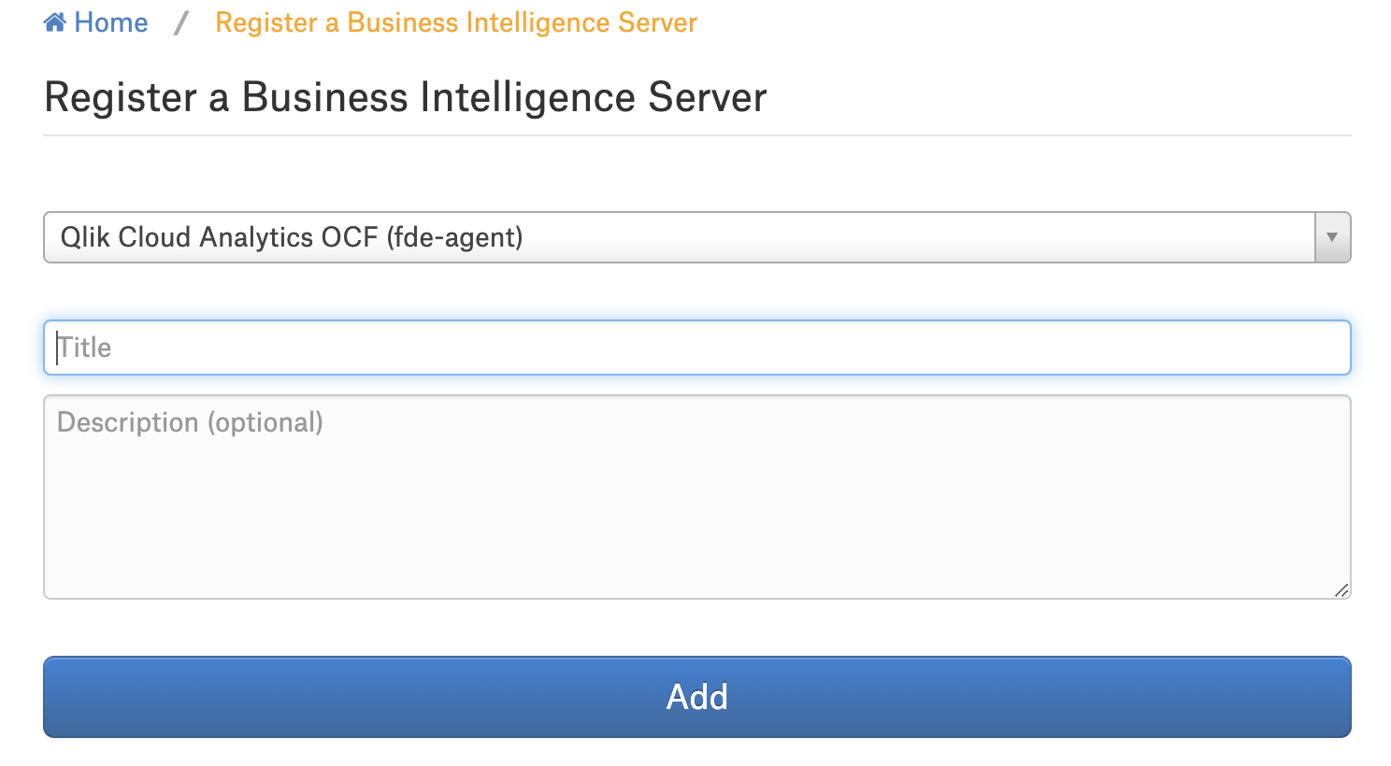Click the Register a Business Intelligence Server page heading
The image size is (1391, 766).
[406, 97]
